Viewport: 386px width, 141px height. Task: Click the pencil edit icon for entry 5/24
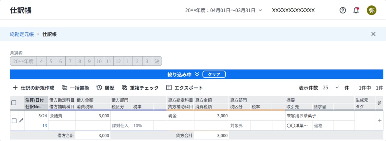point(21,121)
